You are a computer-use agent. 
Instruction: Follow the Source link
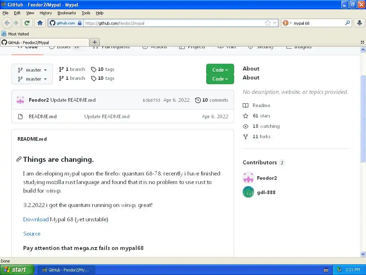click(x=32, y=233)
